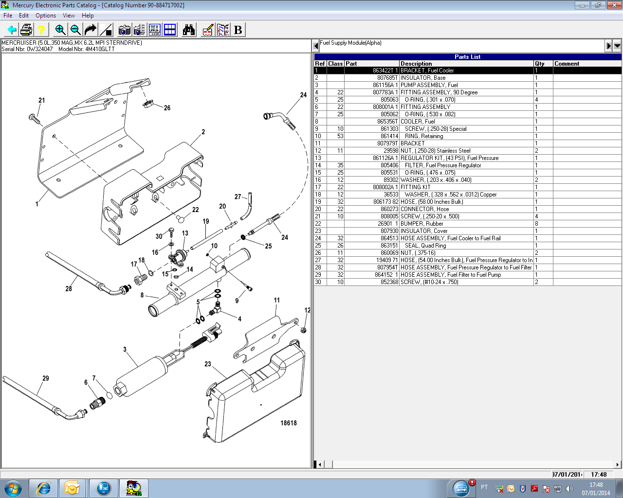Open the Windows Start menu
This screenshot has height=498, width=623.
tap(13, 488)
